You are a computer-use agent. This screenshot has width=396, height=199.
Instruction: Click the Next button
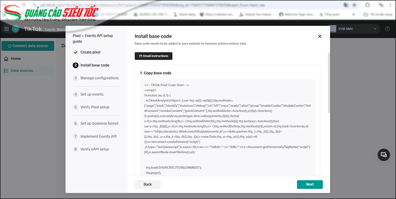pyautogui.click(x=309, y=184)
